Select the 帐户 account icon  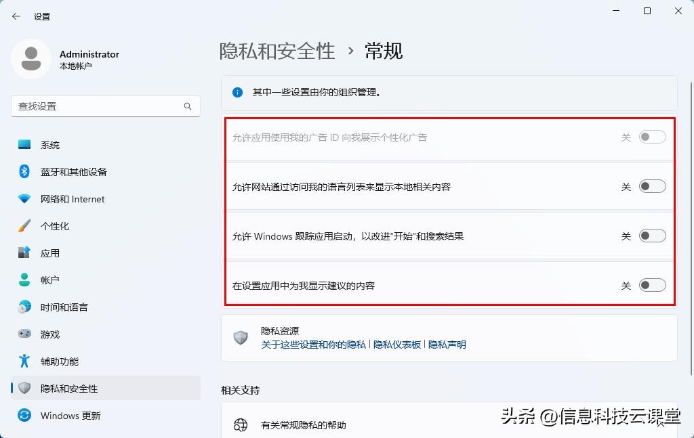pos(23,280)
